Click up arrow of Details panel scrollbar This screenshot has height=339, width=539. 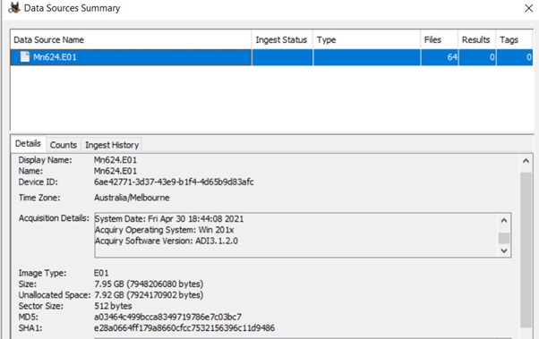coord(526,161)
